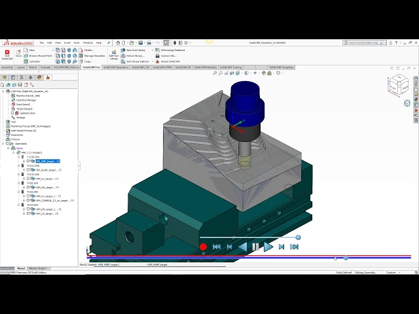Image resolution: width=419 pixels, height=314 pixels.
Task: Collapse the Operations tree node
Action: pyautogui.click(x=3, y=144)
